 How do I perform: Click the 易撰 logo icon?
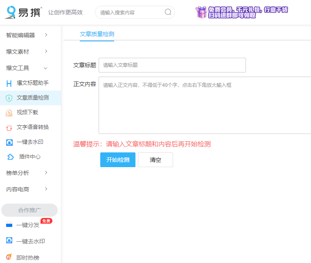click(10, 12)
